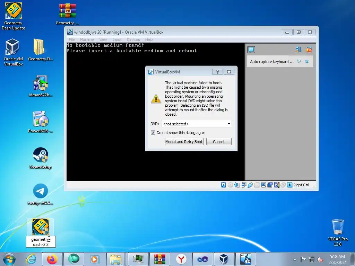Toggle the notification center speech-bubble icon
This screenshot has width=355, height=266.
point(251,50)
